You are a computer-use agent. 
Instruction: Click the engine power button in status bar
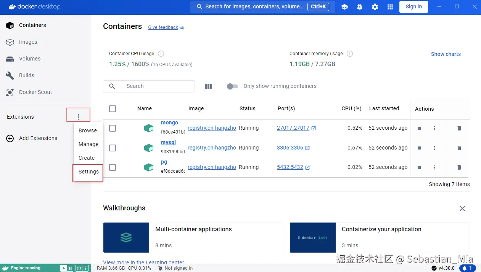point(79,268)
